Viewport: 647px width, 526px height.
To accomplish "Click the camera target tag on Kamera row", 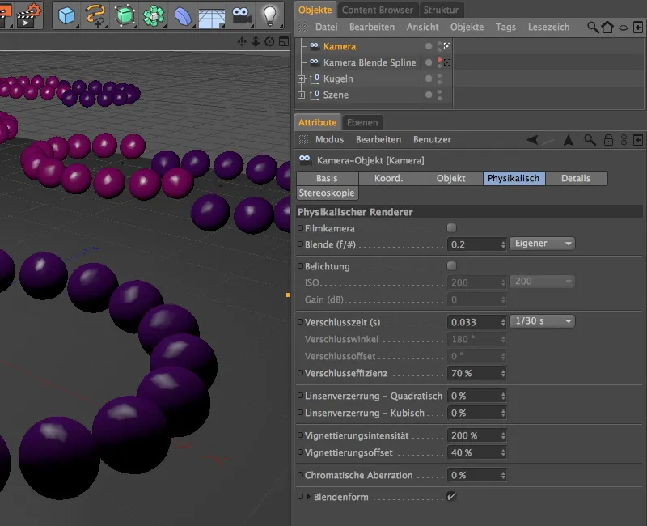I will point(447,46).
